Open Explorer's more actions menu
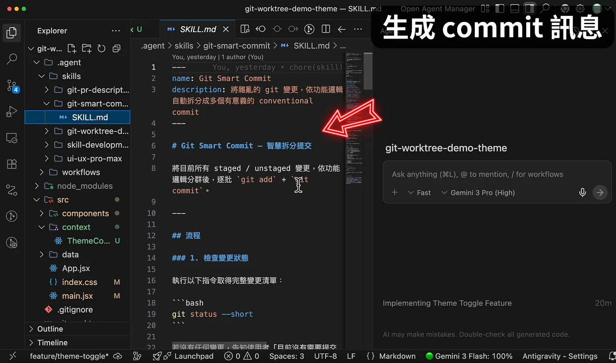Viewport: 616px width, 363px height. pos(116,31)
